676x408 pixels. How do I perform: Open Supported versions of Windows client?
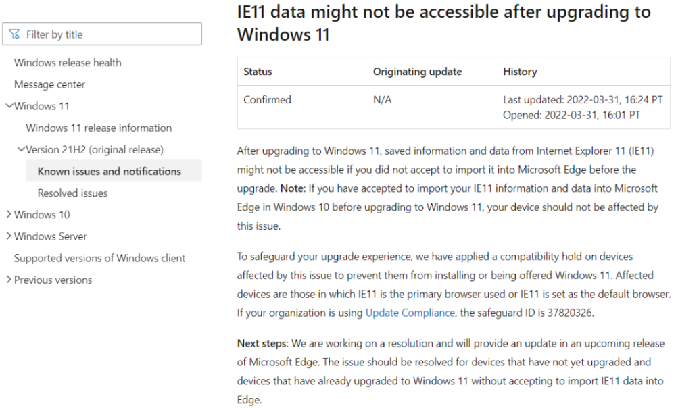tap(99, 258)
